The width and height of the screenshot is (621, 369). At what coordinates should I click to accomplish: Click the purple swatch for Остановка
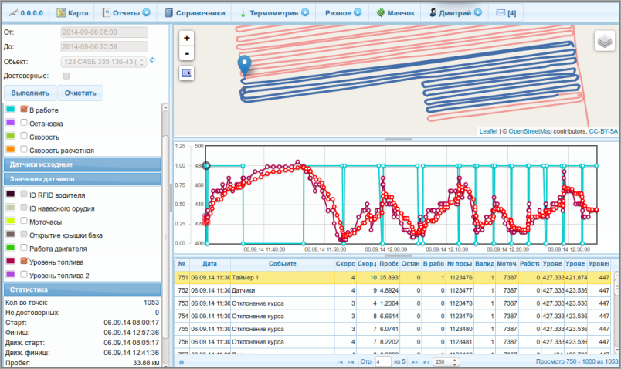coord(11,122)
